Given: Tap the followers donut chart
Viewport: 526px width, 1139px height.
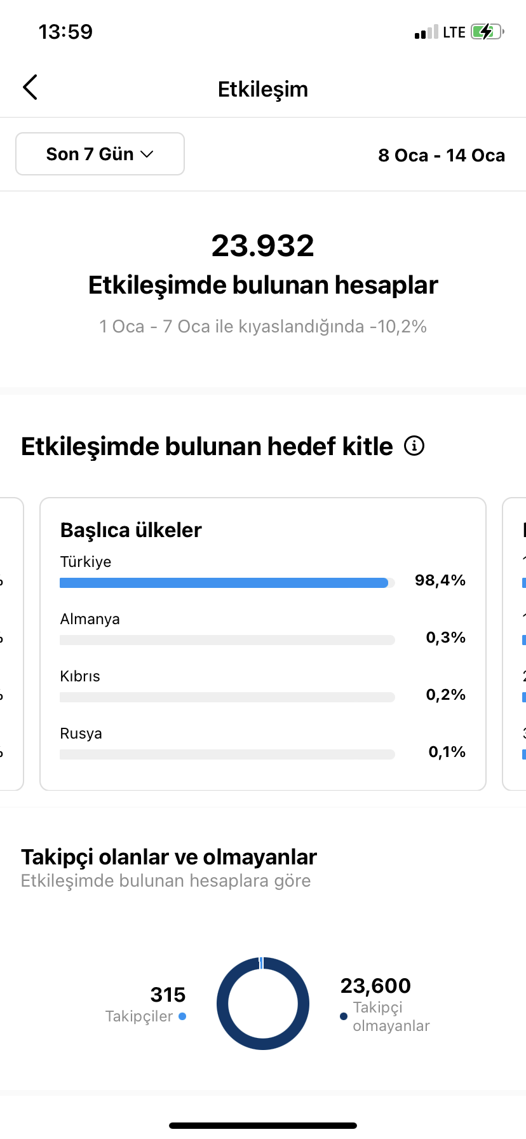Looking at the screenshot, I should 263,1004.
